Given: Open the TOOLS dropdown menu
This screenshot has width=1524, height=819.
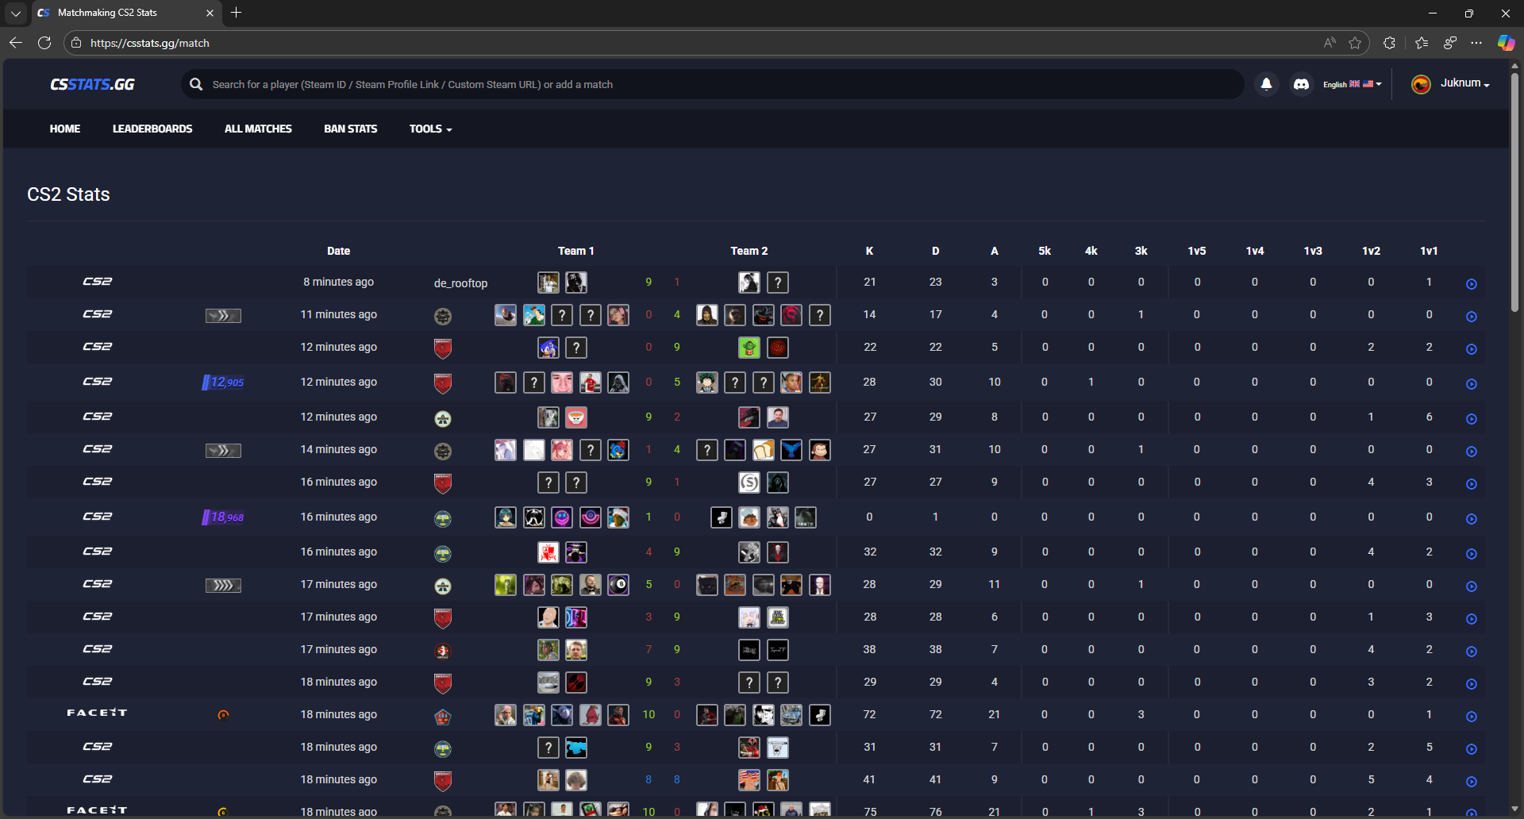Looking at the screenshot, I should click(x=430, y=129).
